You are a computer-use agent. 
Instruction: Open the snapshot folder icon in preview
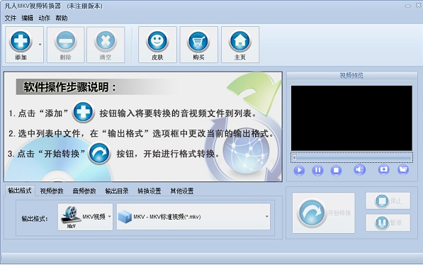pos(403,170)
